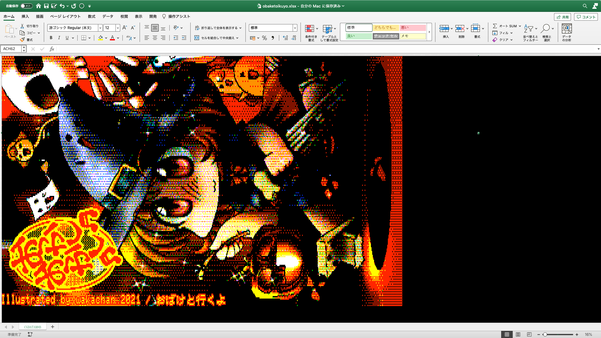Viewport: 601px width, 338px height.
Task: Open the AutoSum dropdown arrow
Action: 520,26
